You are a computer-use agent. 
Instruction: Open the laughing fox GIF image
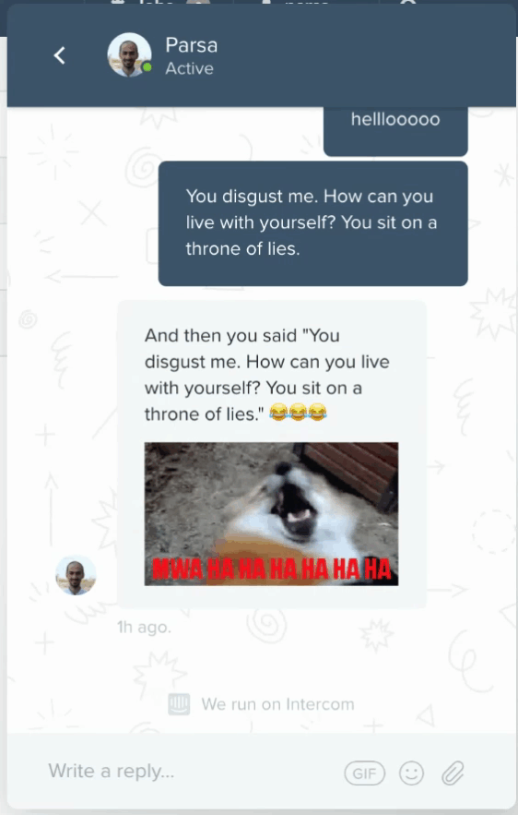pos(271,513)
